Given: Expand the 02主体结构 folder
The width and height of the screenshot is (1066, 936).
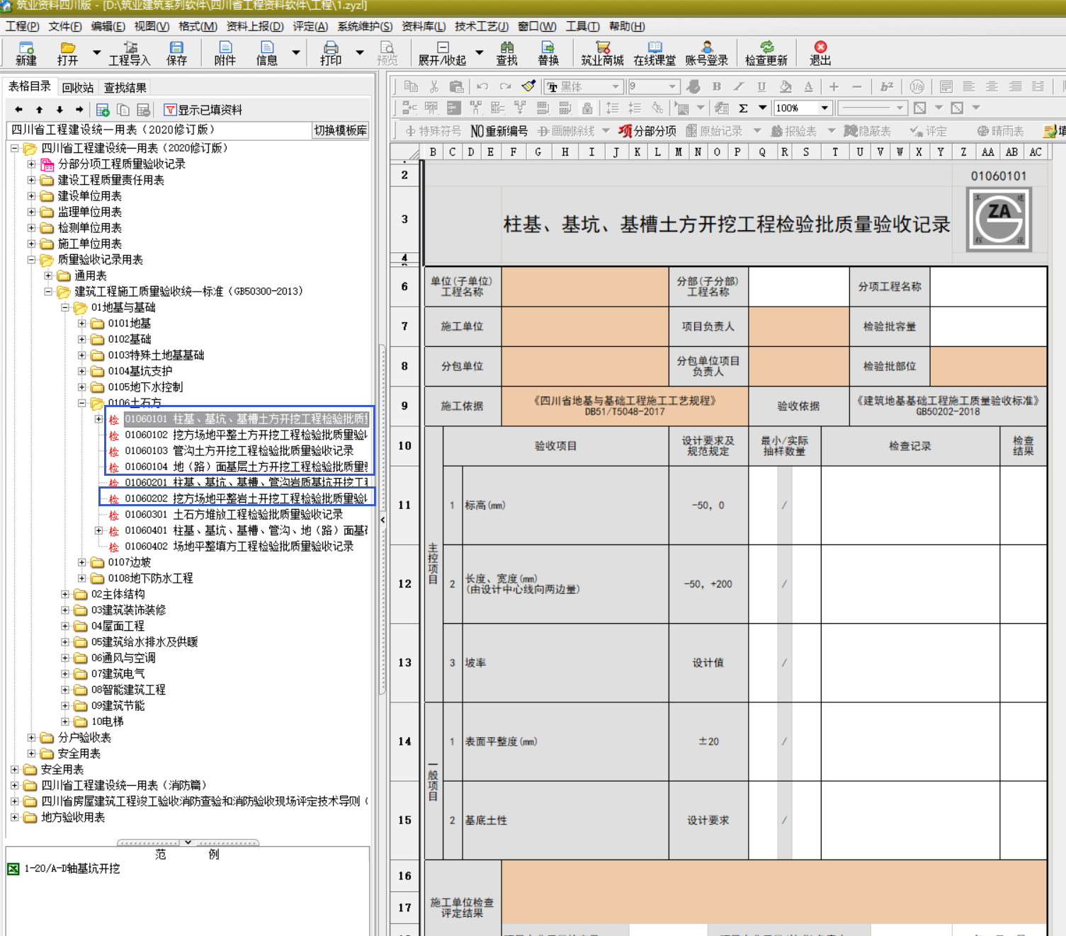Looking at the screenshot, I should pyautogui.click(x=65, y=594).
